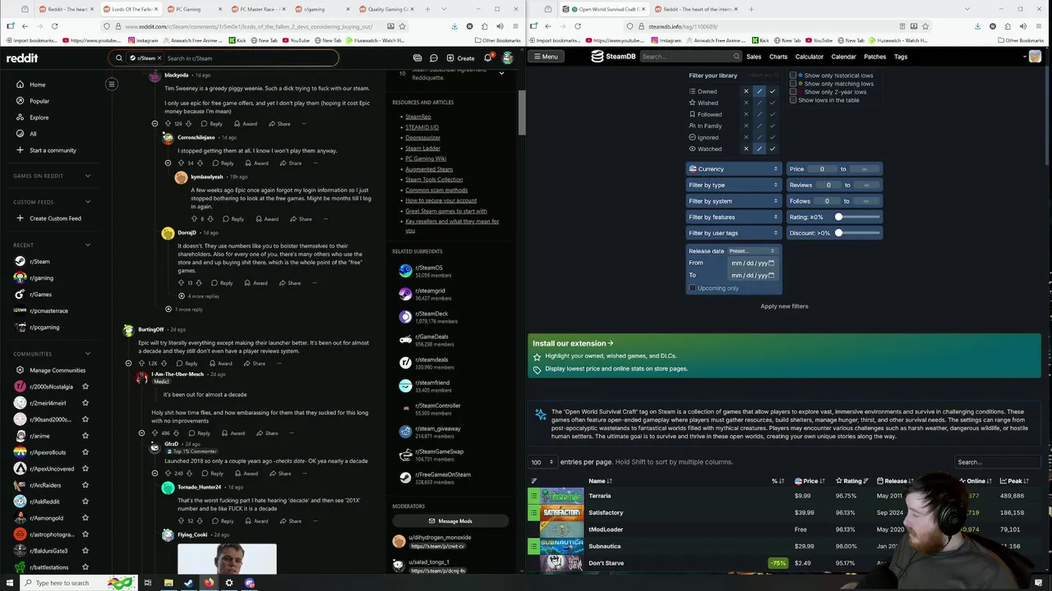Open Release date Preset dropdown
The image size is (1052, 591).
pos(752,251)
